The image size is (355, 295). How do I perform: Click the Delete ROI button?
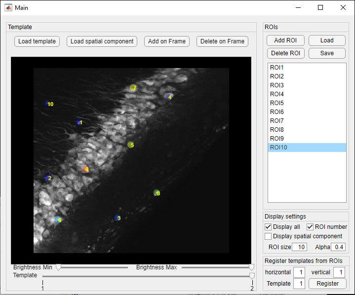tap(285, 53)
